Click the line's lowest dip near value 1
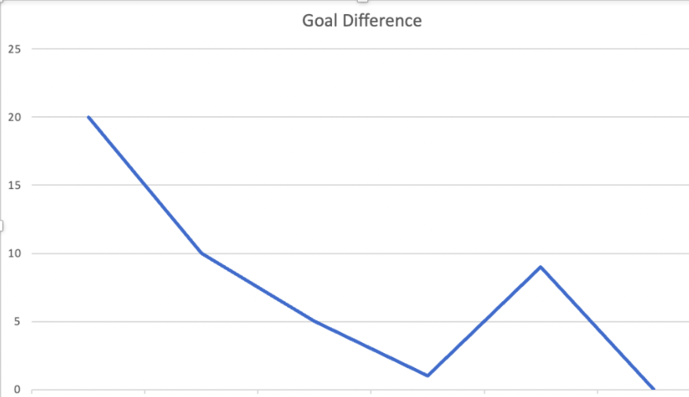 [428, 376]
